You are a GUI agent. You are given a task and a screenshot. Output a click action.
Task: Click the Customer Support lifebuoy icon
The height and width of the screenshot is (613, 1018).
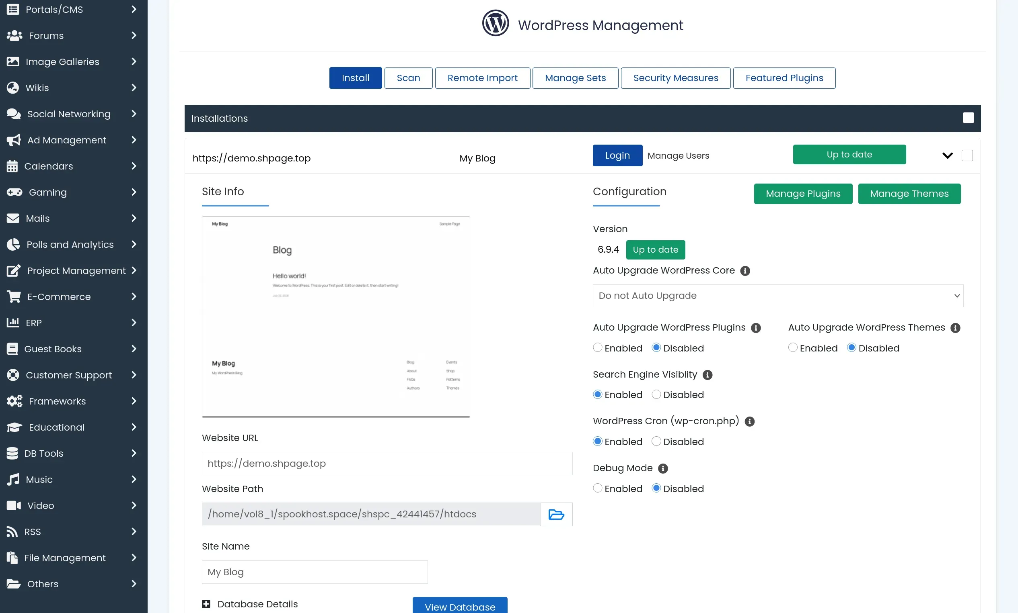coord(13,375)
